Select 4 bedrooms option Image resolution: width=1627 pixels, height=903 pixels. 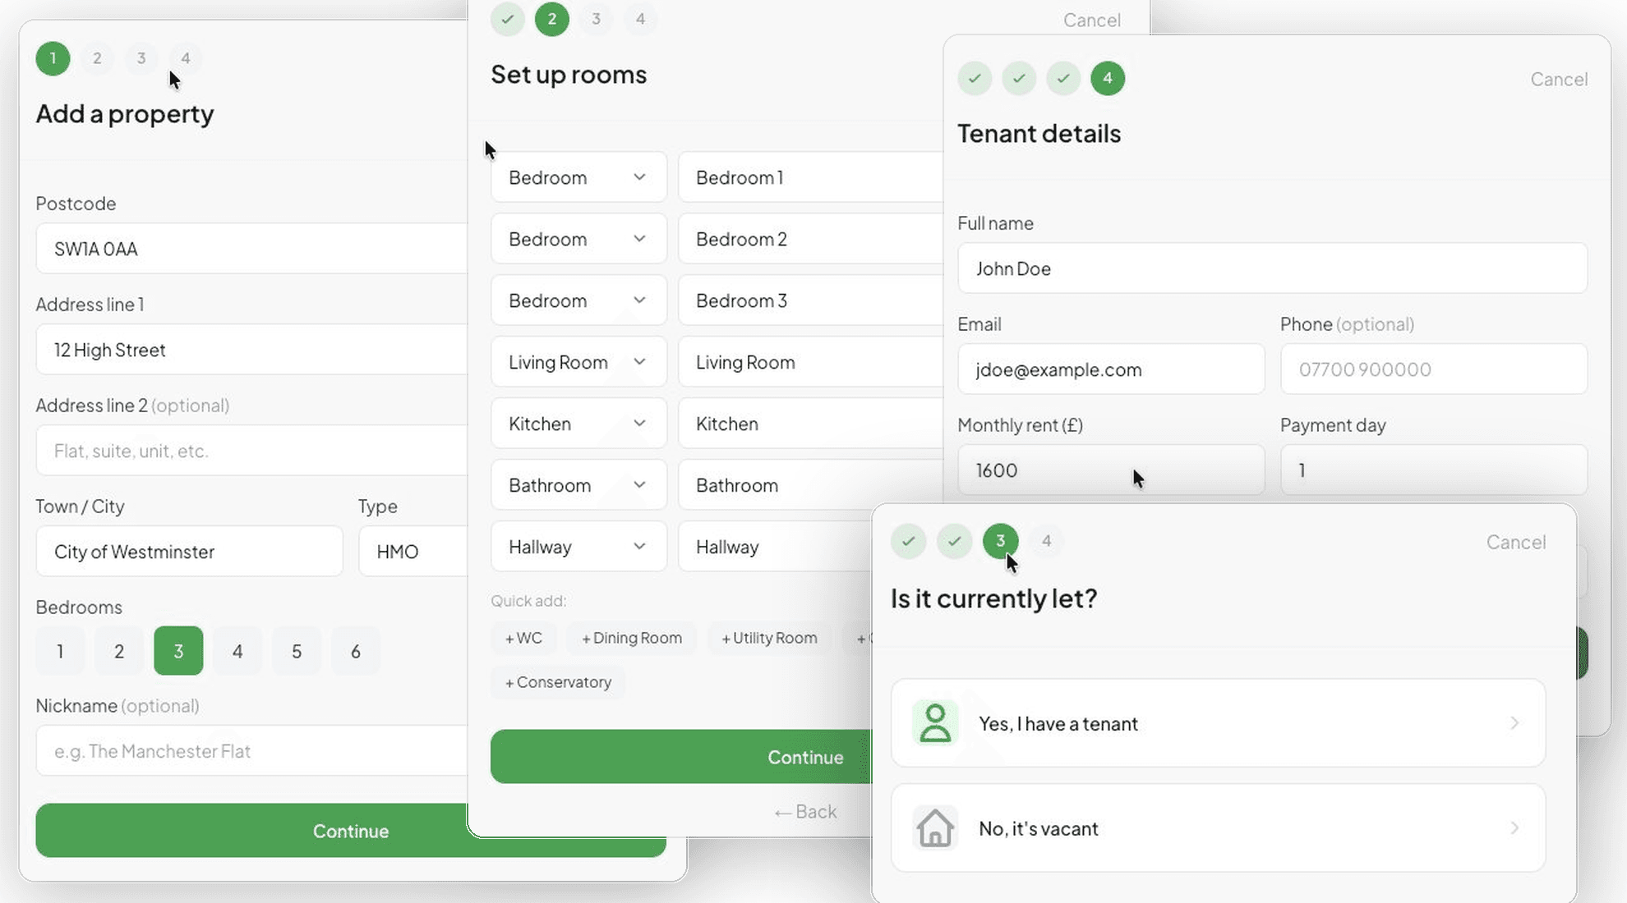237,651
